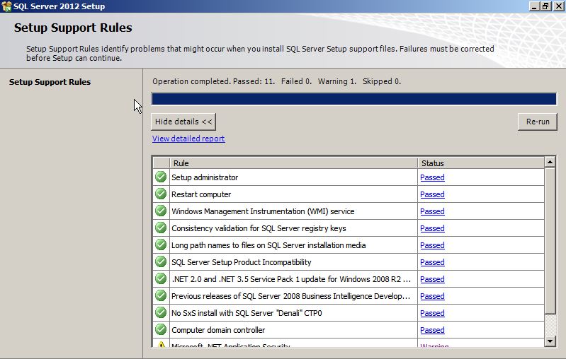Screen dimensions: 566x359
Task: Click the check icon for No SxS install rule
Action: 161,312
